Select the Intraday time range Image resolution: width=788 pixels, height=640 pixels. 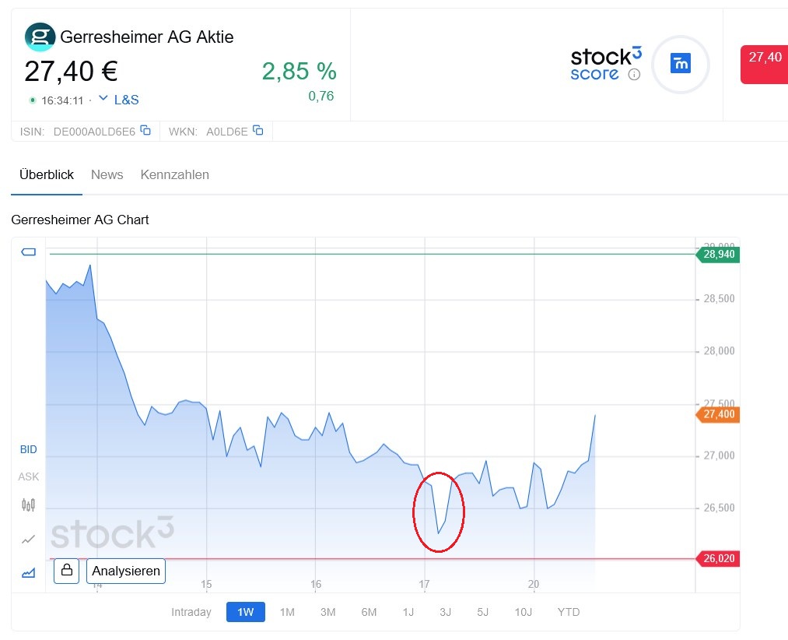click(191, 612)
